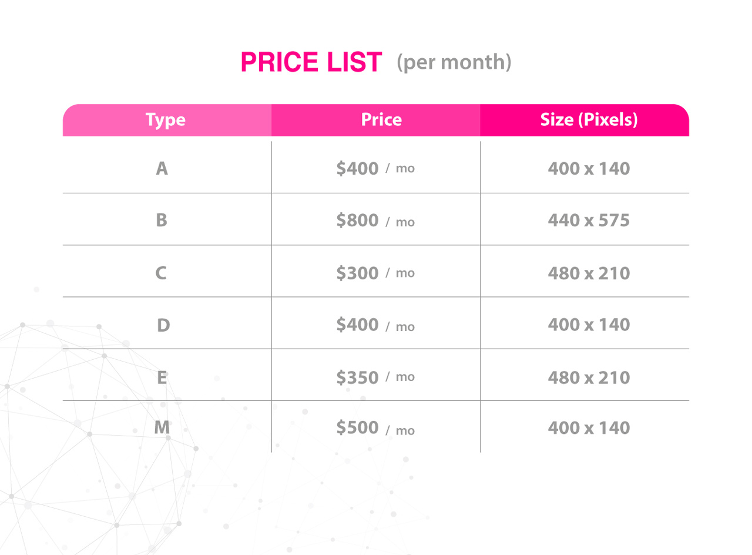
Task: Select the $800 / mo price
Action: (x=376, y=221)
